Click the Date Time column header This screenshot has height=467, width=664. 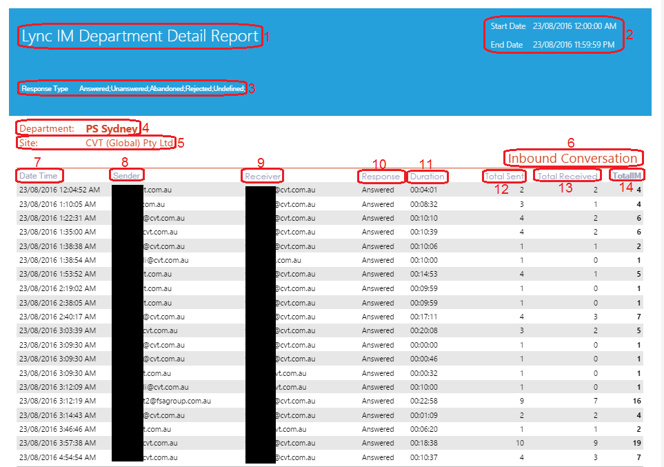click(x=39, y=176)
